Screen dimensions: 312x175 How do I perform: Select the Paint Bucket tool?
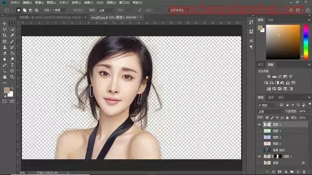coord(12,53)
